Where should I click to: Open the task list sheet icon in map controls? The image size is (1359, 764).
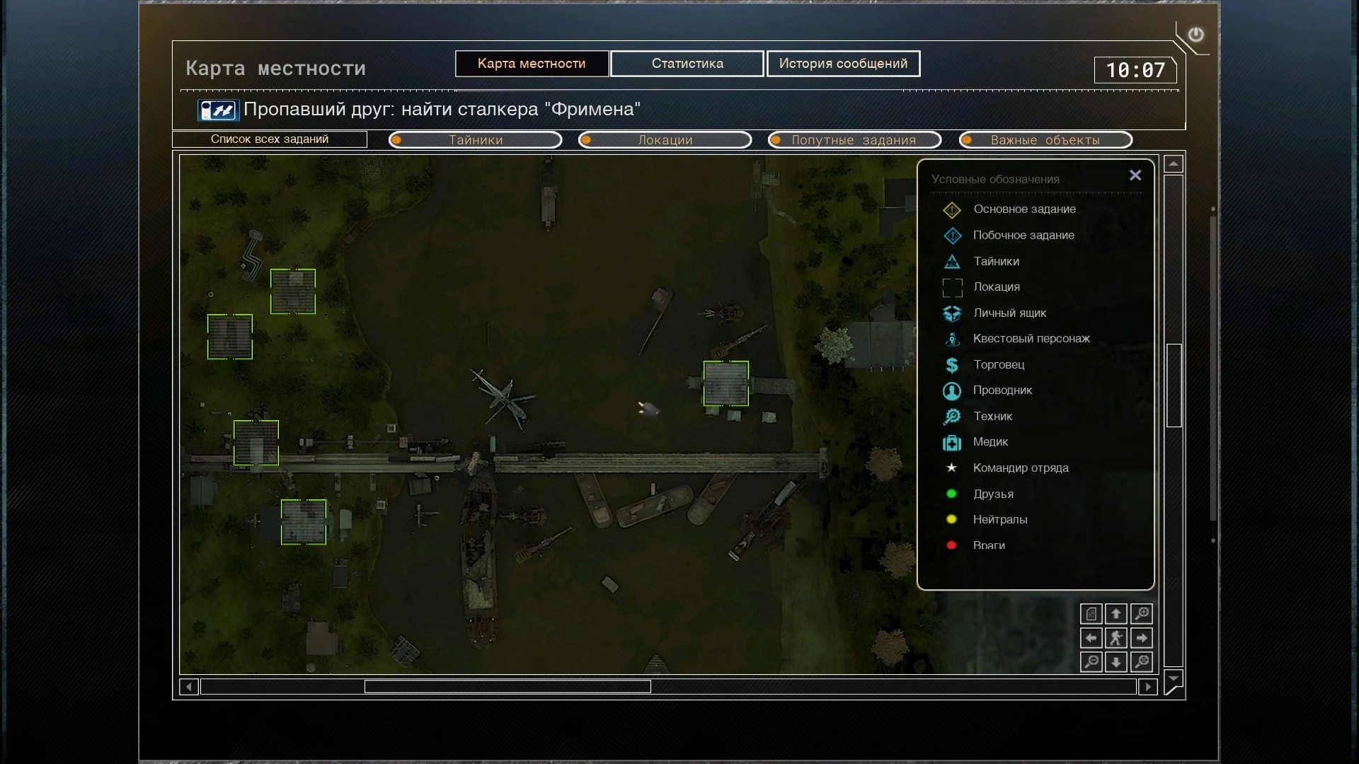(1091, 613)
